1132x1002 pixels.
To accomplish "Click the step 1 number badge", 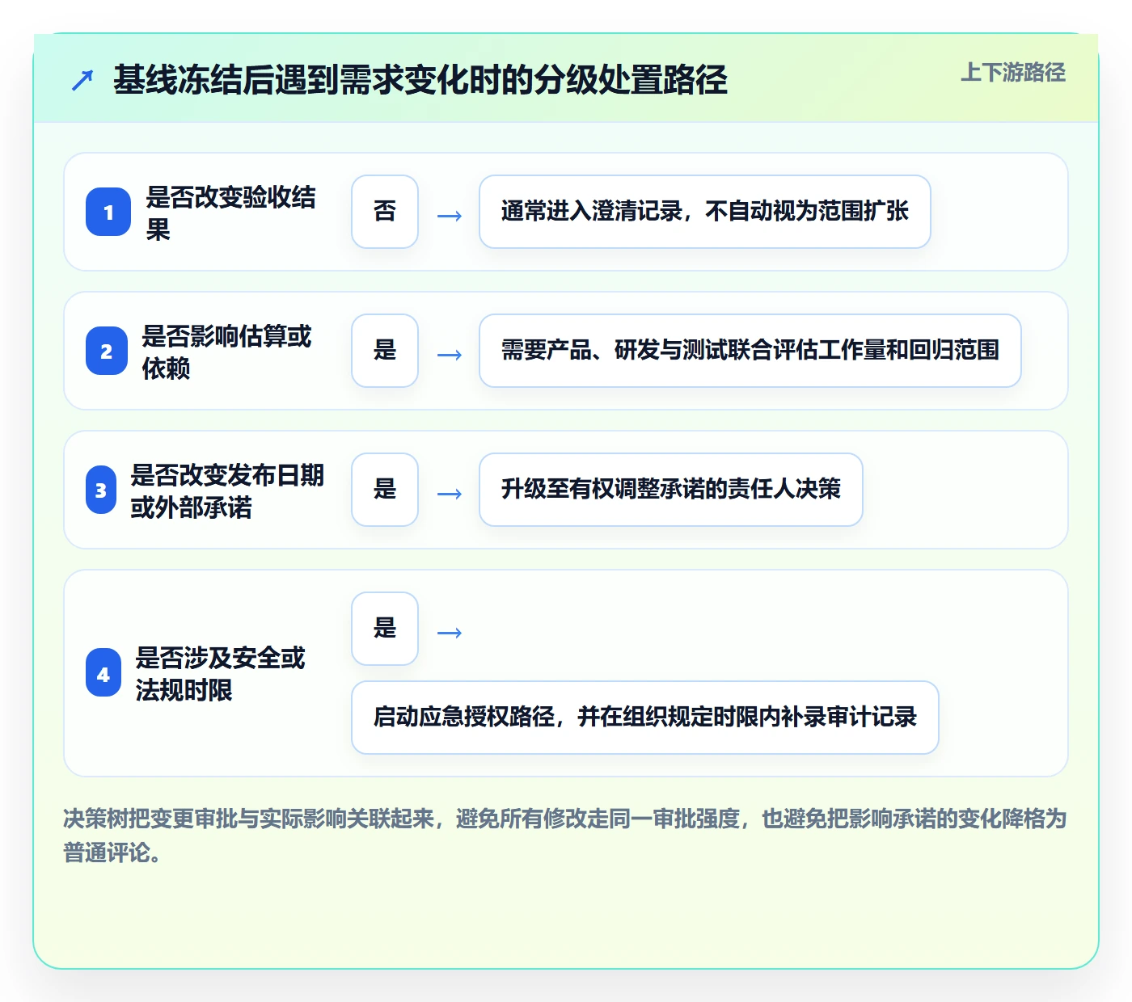I will point(108,212).
